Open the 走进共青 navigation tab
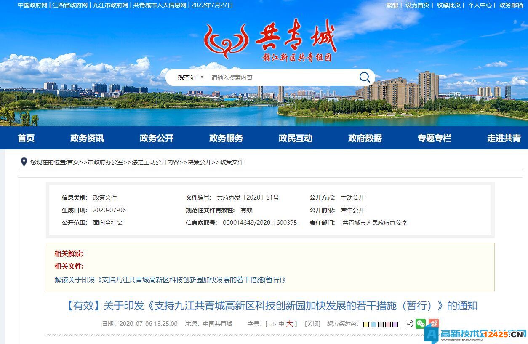 tap(504, 138)
